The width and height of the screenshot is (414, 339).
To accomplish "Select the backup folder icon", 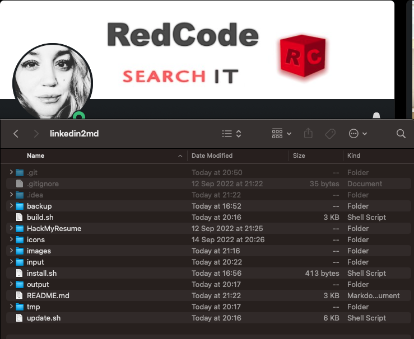I will (x=20, y=206).
